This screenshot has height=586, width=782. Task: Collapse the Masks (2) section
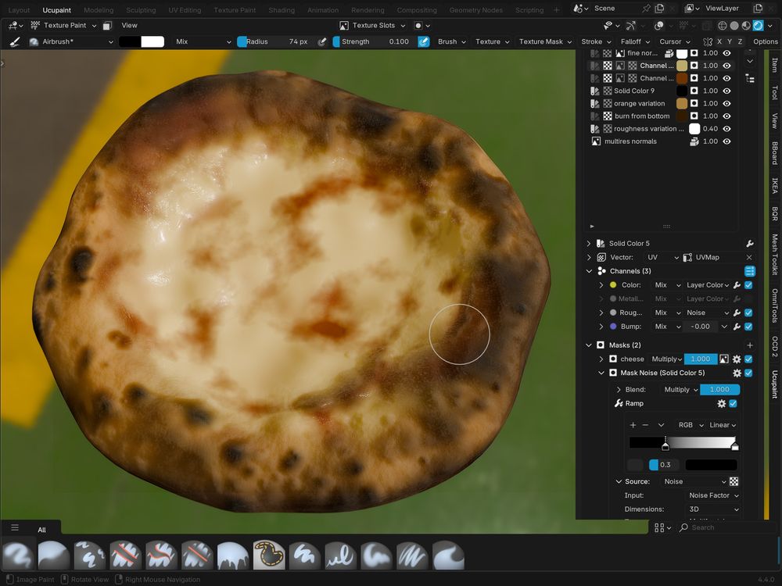tap(589, 345)
